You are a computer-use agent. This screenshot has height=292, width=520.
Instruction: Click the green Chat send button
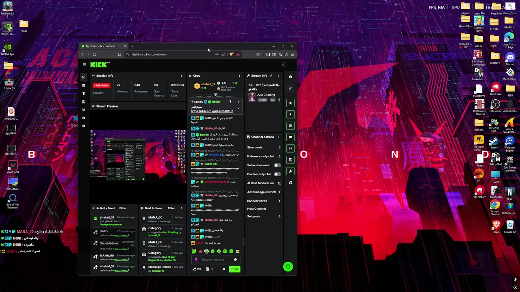[234, 269]
